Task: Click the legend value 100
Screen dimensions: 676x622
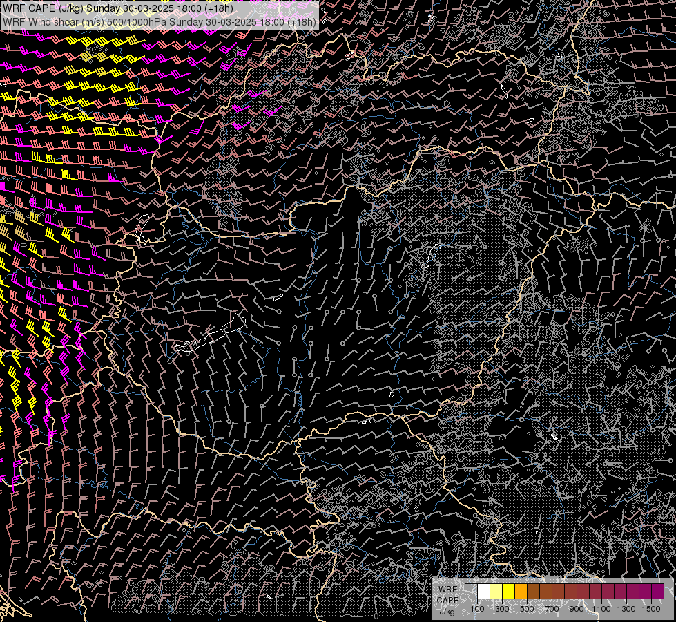Action: [477, 609]
